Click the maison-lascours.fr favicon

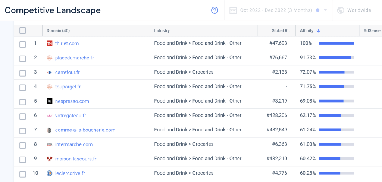49,159
